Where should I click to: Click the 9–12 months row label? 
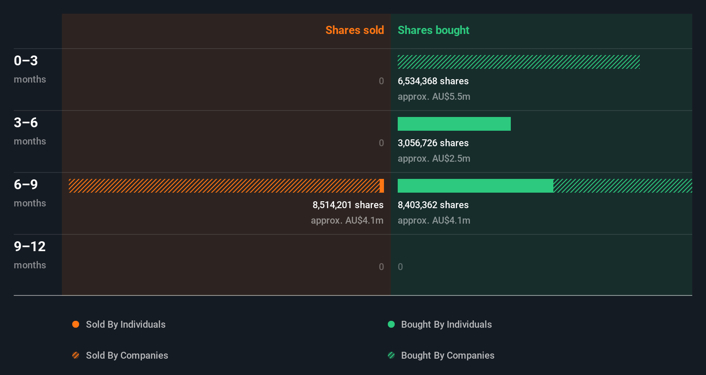pyautogui.click(x=30, y=255)
